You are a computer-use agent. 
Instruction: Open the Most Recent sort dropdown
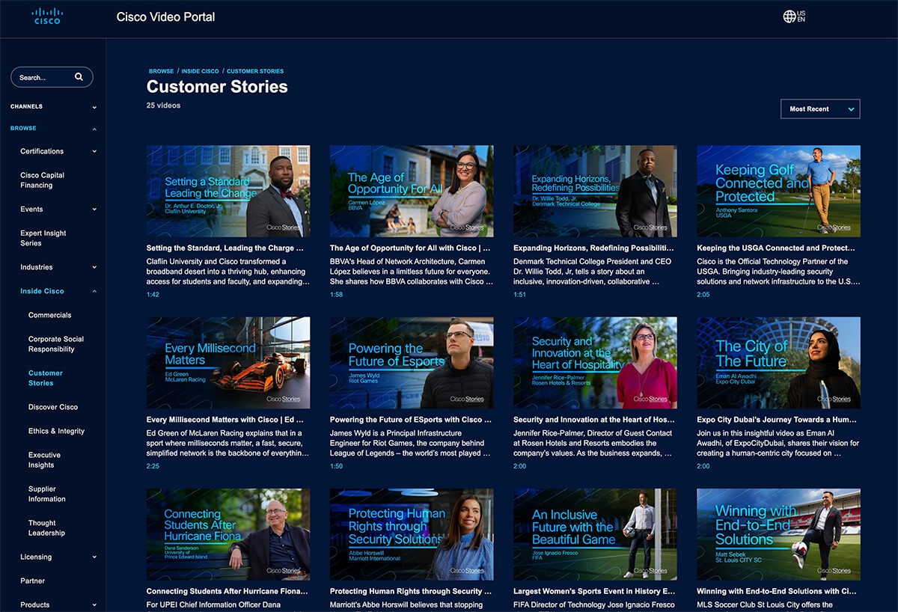click(x=820, y=108)
